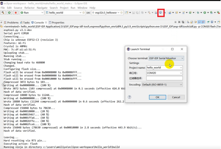Click the Run Last Tool icon with red toolbox
The width and height of the screenshot is (221, 149).
(x=219, y=13)
